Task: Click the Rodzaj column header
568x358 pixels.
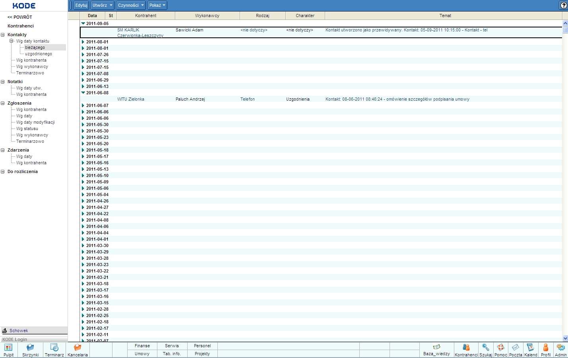Action: pos(263,16)
